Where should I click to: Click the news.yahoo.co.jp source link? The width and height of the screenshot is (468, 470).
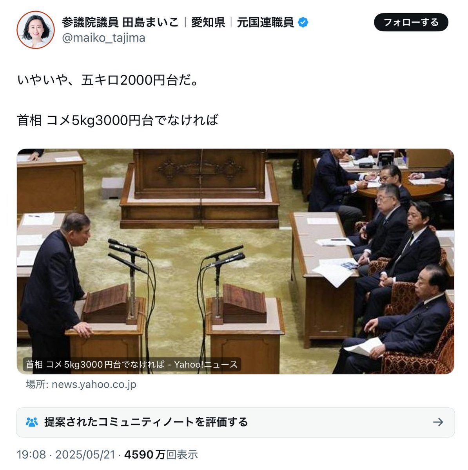pyautogui.click(x=81, y=384)
